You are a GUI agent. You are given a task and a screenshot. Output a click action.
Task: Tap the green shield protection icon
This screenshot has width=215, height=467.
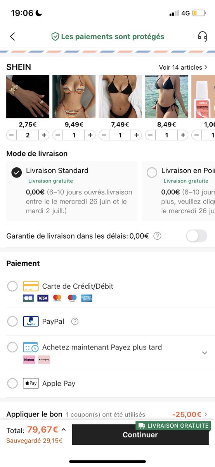pyautogui.click(x=55, y=37)
